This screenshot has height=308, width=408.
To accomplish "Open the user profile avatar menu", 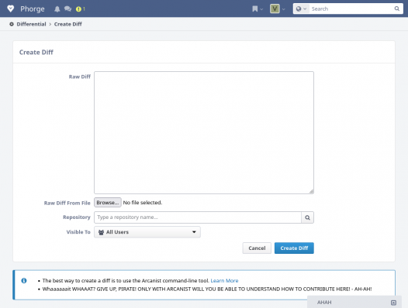I will 278,9.
